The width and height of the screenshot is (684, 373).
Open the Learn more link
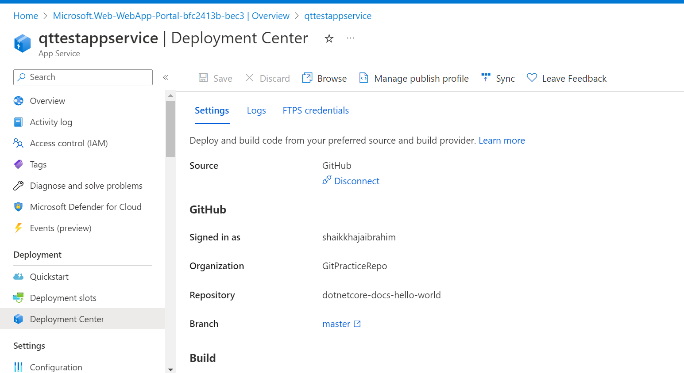502,141
